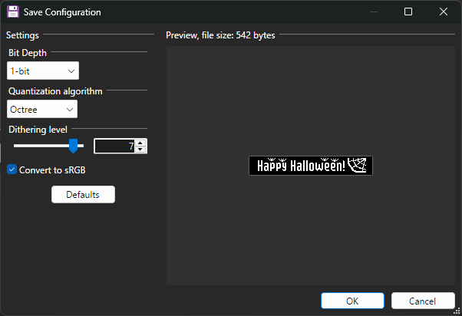This screenshot has width=462, height=316.
Task: Confirm with the OK button
Action: [x=352, y=301]
